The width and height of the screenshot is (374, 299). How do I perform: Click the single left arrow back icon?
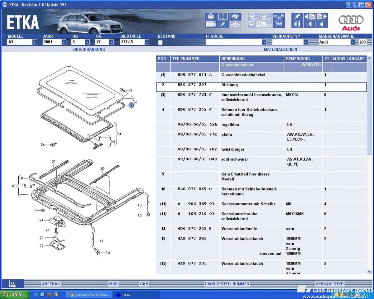pyautogui.click(x=322, y=24)
